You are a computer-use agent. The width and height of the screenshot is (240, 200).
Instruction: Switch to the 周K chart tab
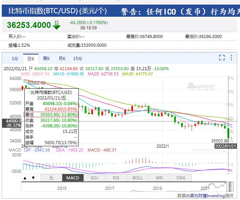pos(46,58)
